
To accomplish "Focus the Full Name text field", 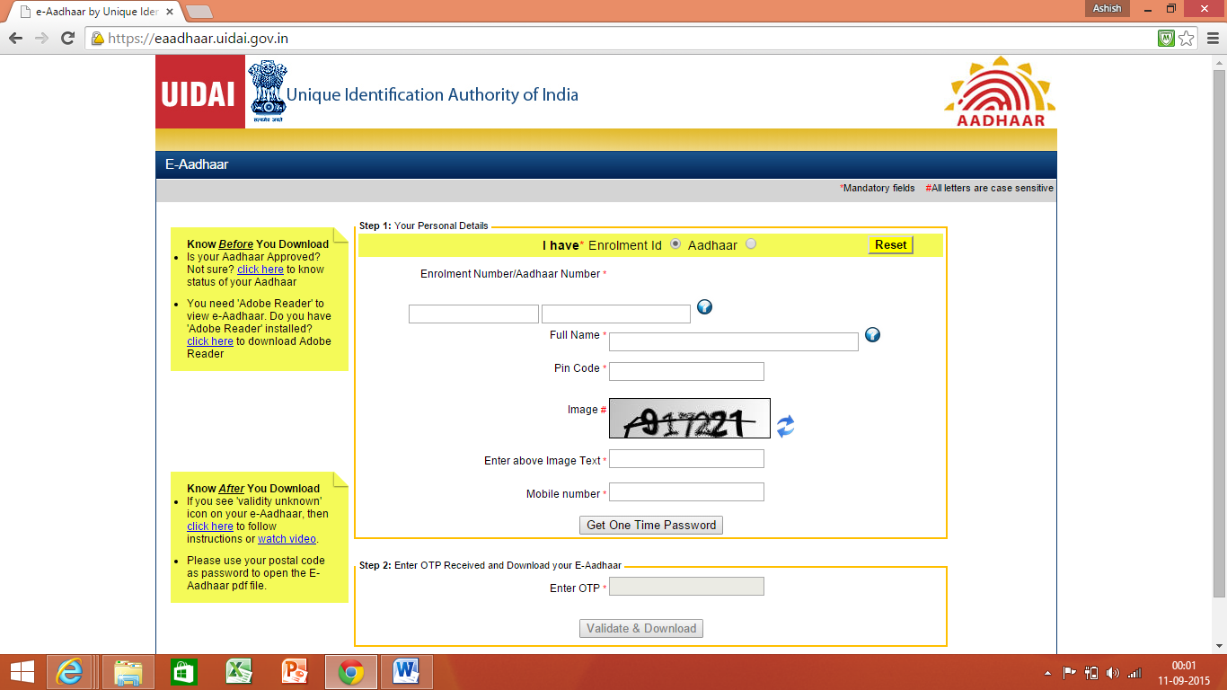I will pyautogui.click(x=734, y=341).
